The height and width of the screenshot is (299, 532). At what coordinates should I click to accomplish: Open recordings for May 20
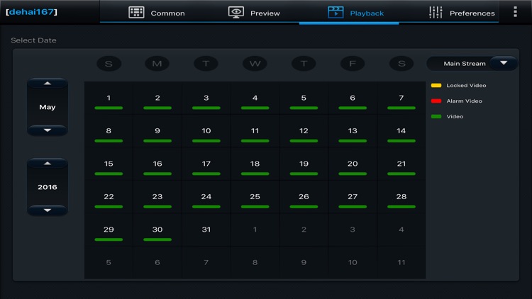coord(353,164)
